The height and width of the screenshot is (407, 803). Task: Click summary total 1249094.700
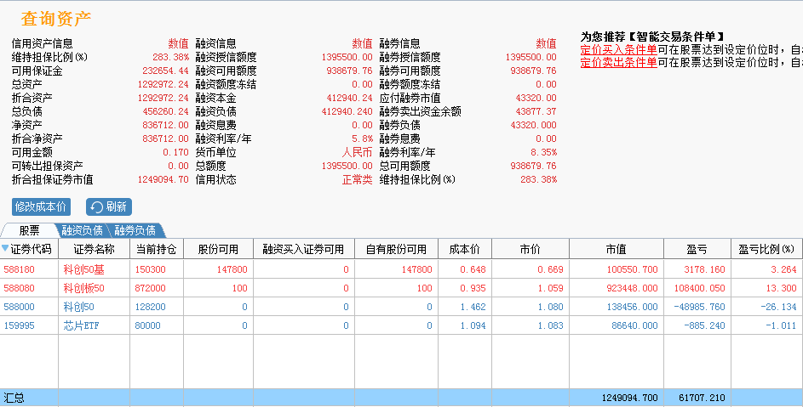(629, 398)
